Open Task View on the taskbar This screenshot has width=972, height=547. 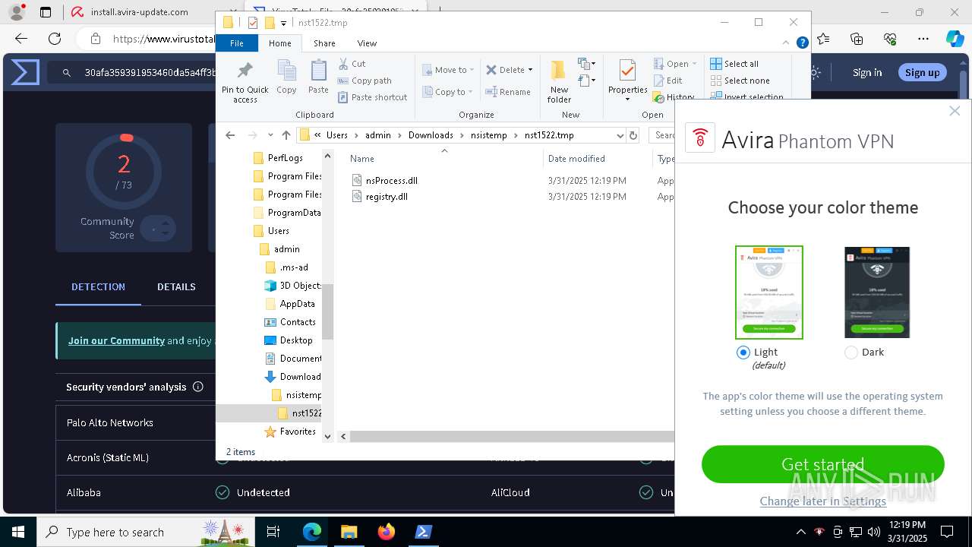click(x=273, y=532)
